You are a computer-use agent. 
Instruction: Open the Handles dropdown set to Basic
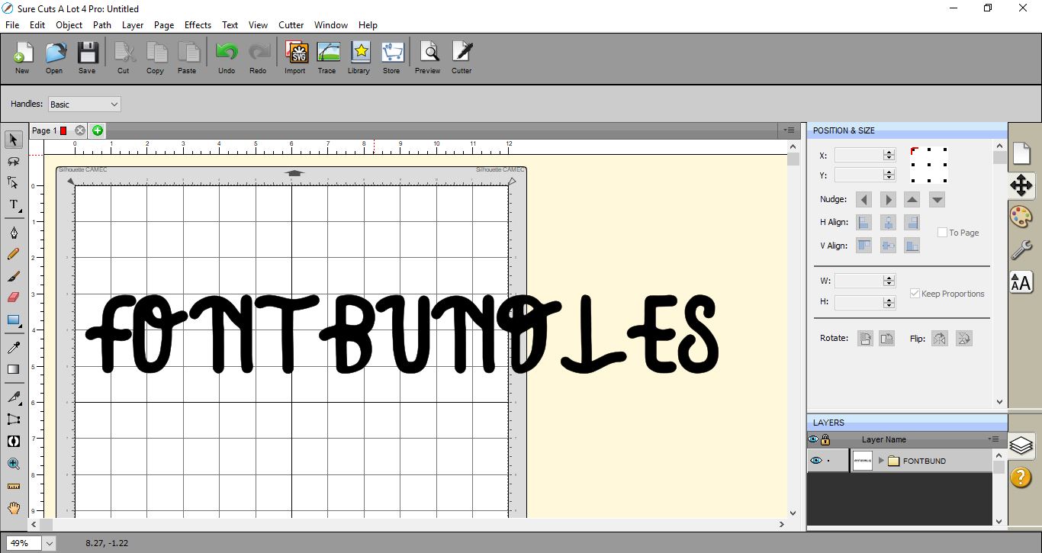(x=84, y=104)
